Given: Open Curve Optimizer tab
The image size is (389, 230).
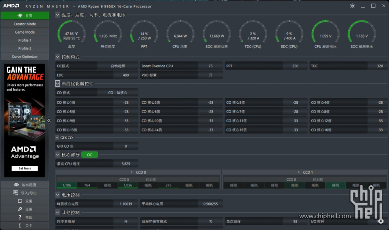Looking at the screenshot, I should pos(25,57).
